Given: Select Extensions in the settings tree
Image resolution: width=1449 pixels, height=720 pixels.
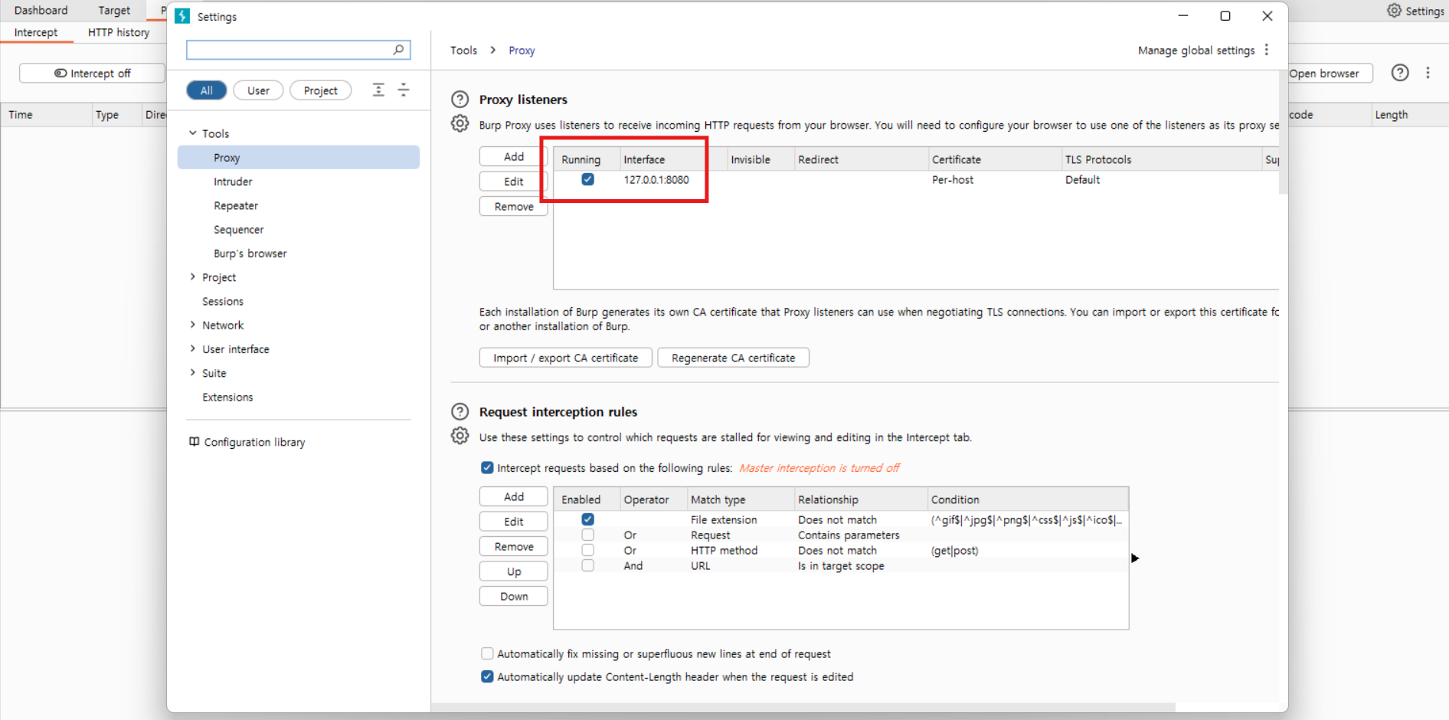Looking at the screenshot, I should point(227,397).
